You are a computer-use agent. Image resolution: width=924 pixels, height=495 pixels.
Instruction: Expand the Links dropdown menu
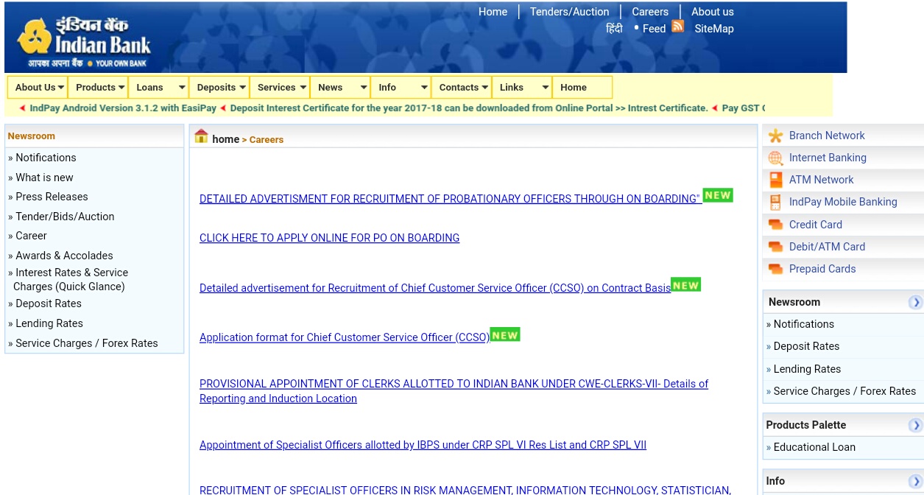point(522,87)
